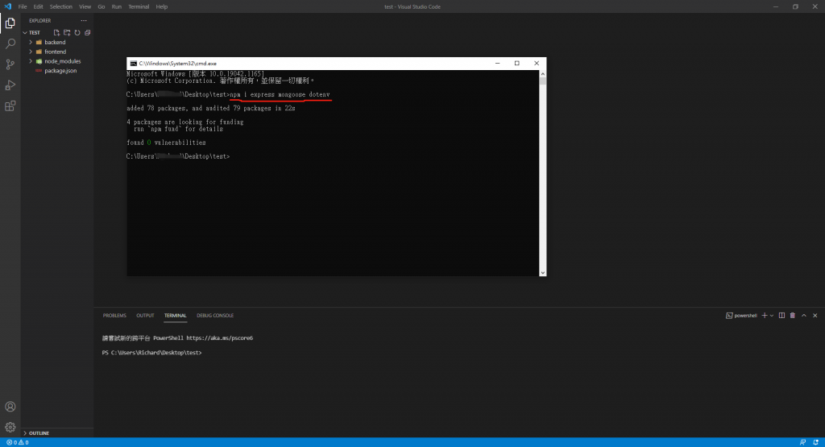
Task: Open the aka.ms/pscore6 link
Action: (x=219, y=338)
